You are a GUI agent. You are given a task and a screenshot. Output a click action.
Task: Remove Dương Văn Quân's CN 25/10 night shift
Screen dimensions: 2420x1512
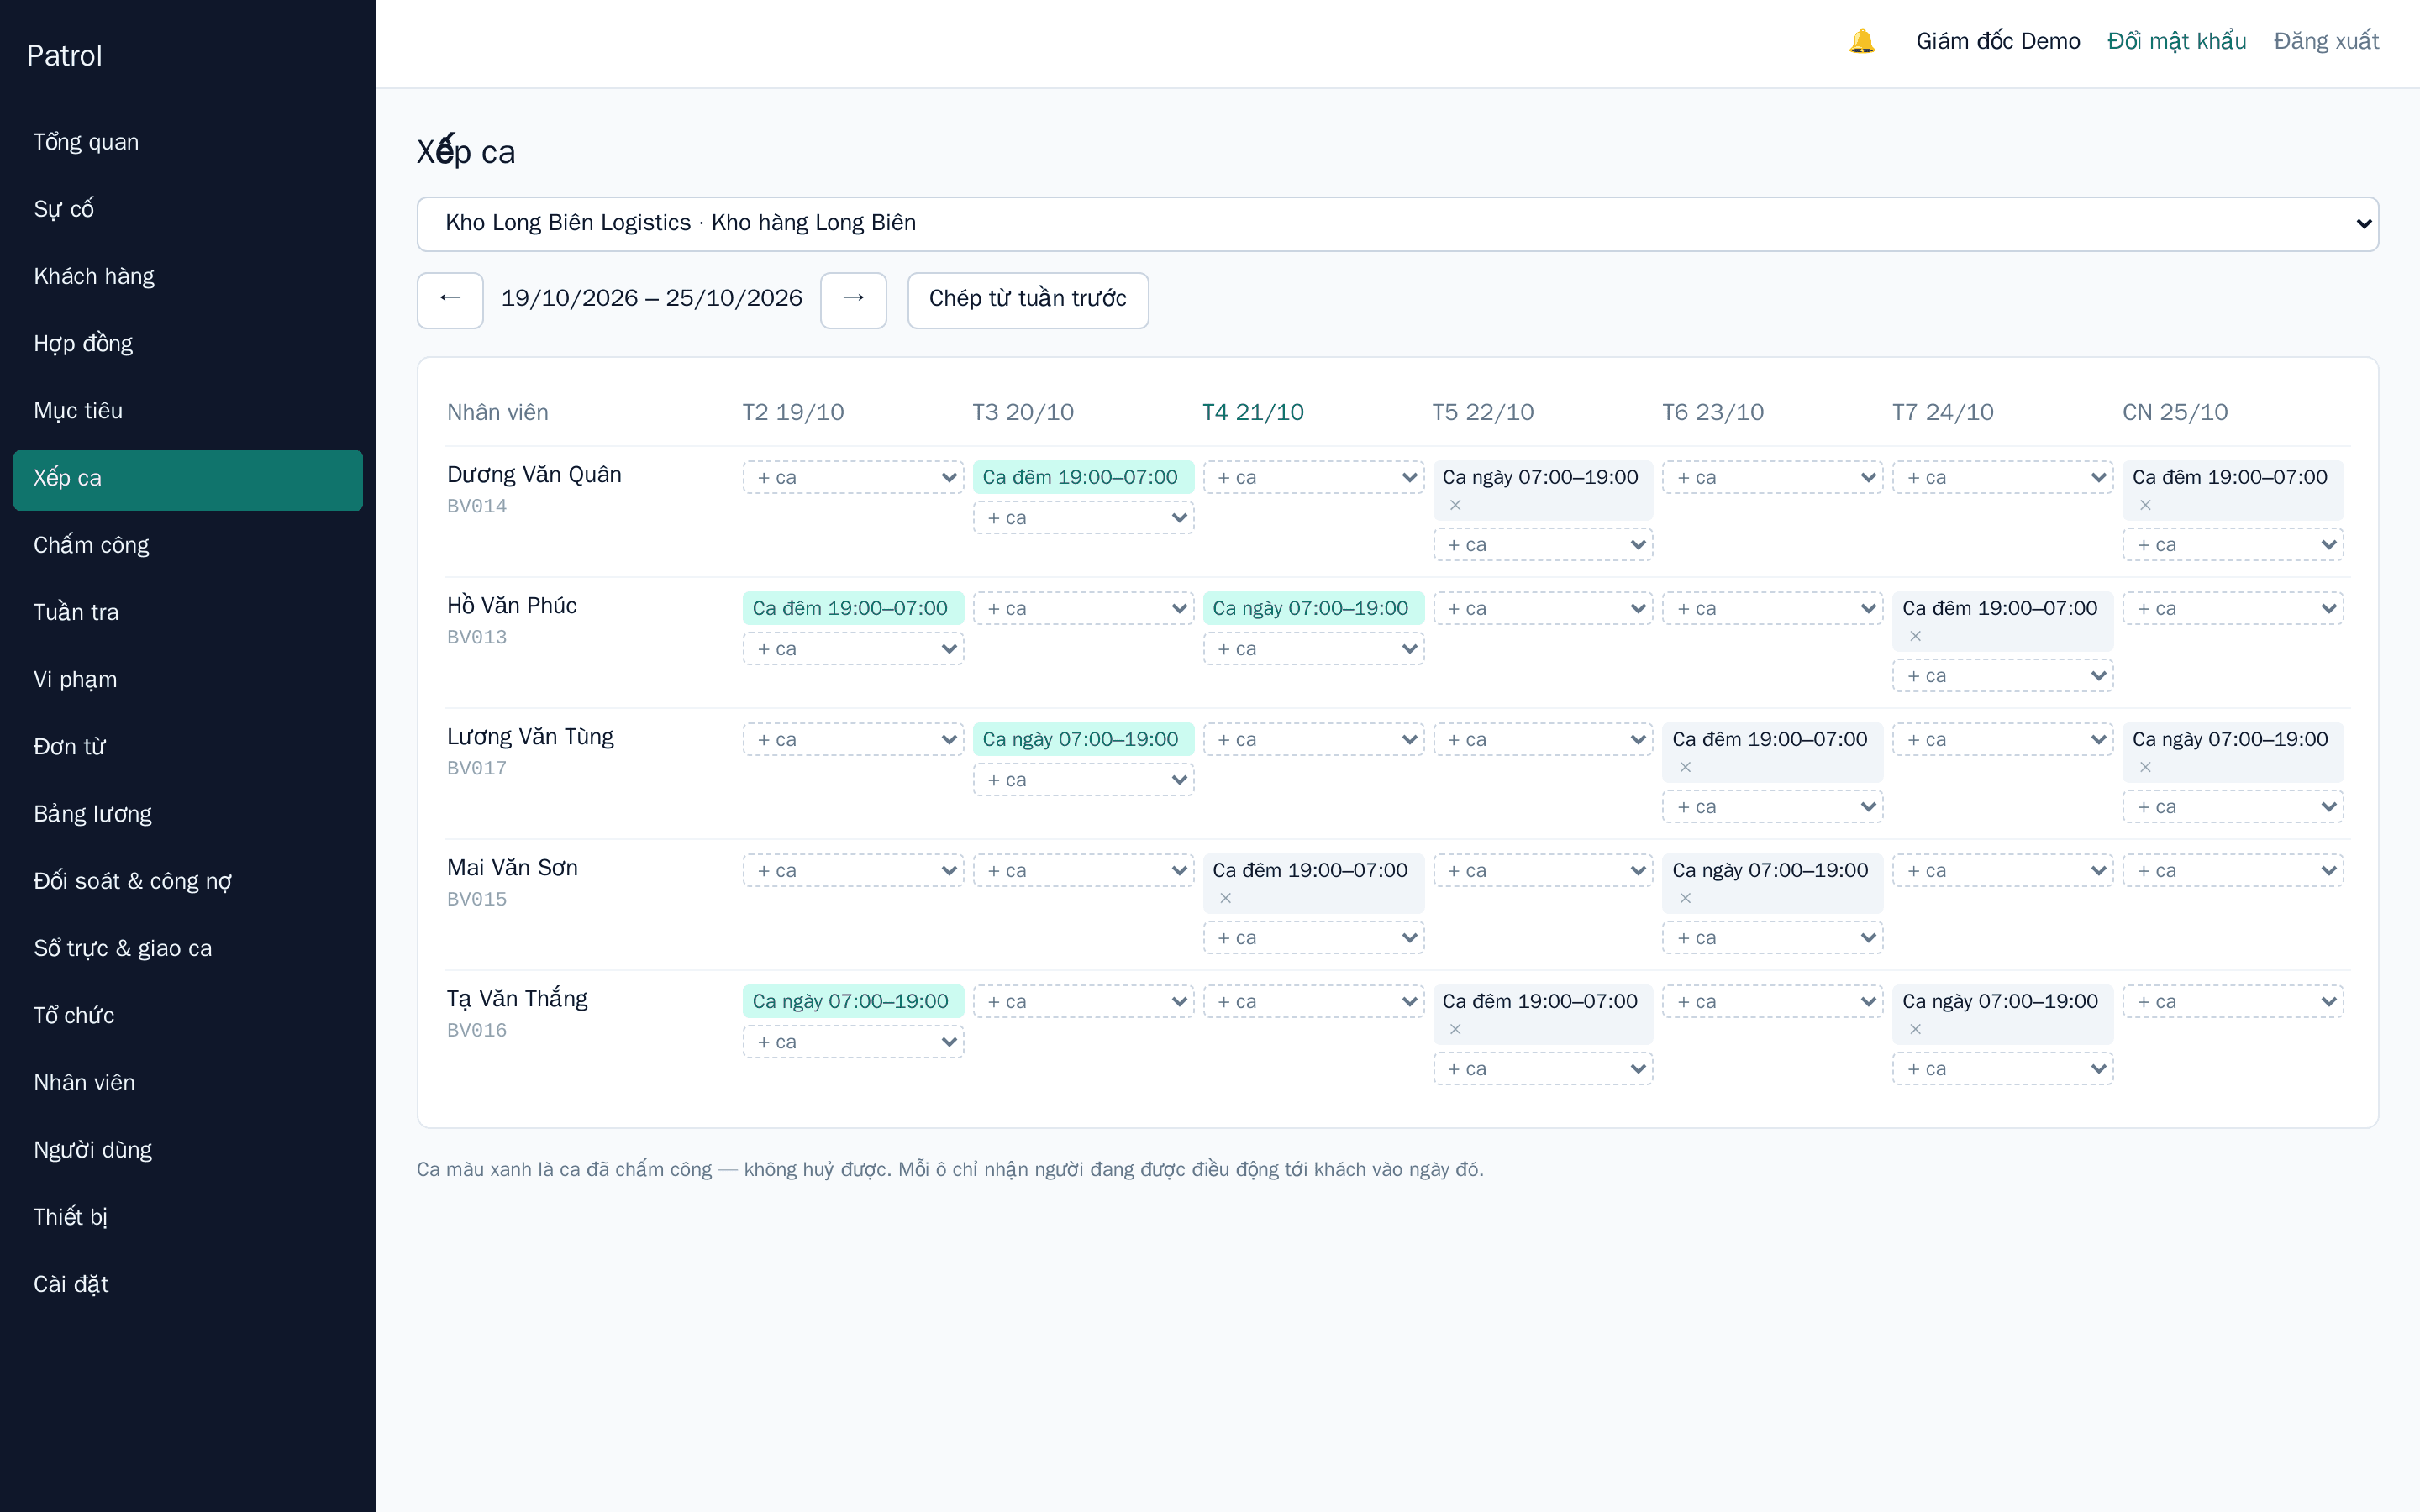[x=2145, y=505]
